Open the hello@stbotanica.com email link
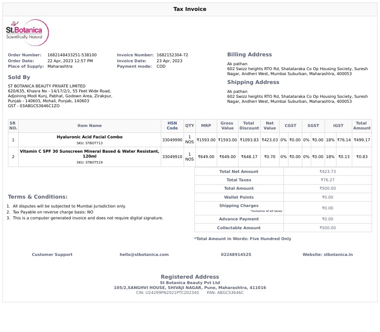 144,254
